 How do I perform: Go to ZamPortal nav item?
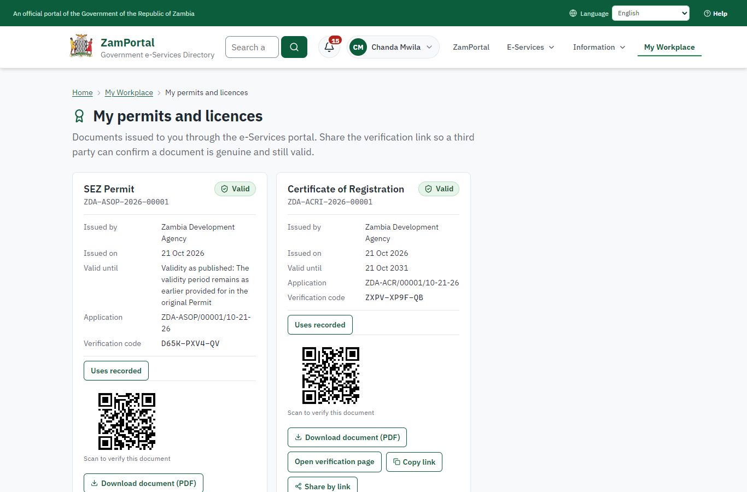[x=471, y=47]
